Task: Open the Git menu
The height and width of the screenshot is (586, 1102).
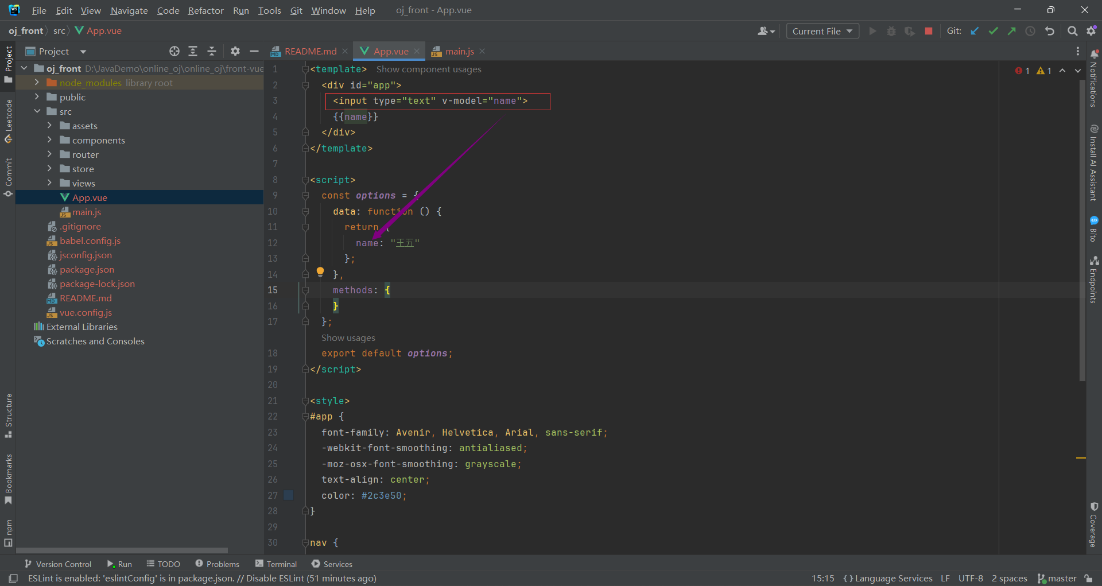Action: point(296,10)
